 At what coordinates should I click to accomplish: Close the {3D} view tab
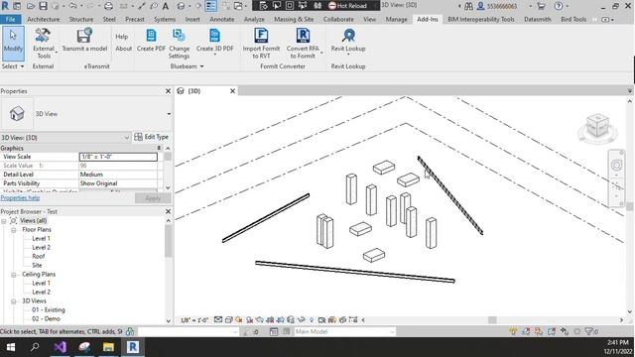point(232,91)
